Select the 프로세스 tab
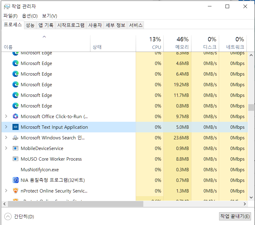 pos(13,25)
